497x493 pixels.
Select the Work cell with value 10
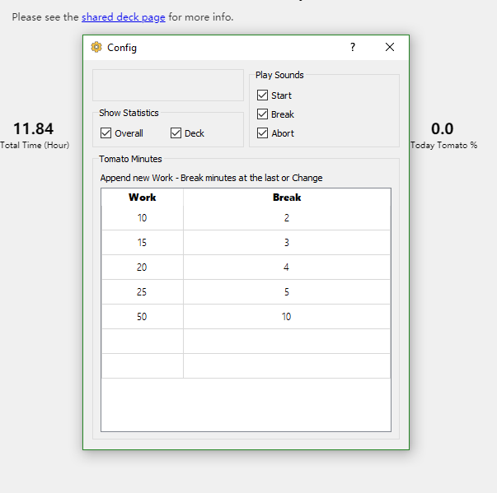(x=142, y=218)
